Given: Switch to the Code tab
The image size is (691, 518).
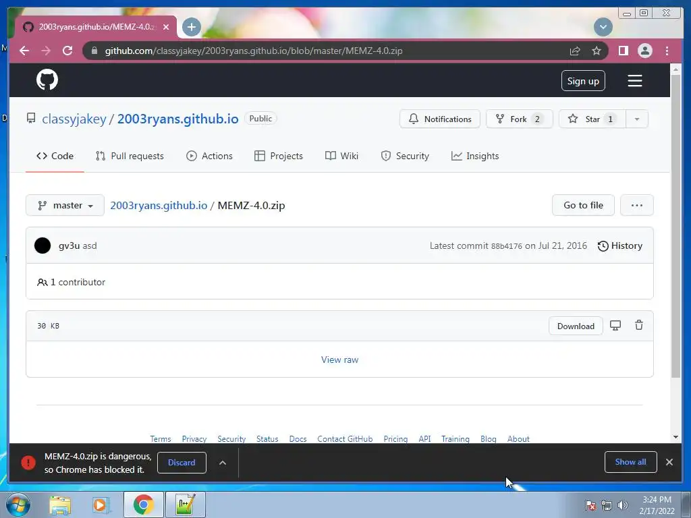Looking at the screenshot, I should tap(55, 156).
